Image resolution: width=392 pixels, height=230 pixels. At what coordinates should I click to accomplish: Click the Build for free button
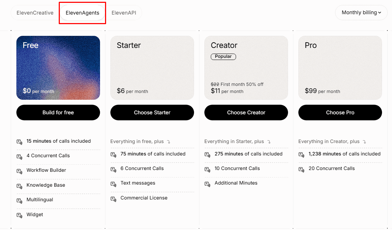[x=58, y=113]
